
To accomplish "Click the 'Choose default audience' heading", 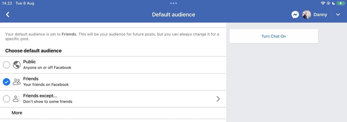I will click(x=33, y=51).
